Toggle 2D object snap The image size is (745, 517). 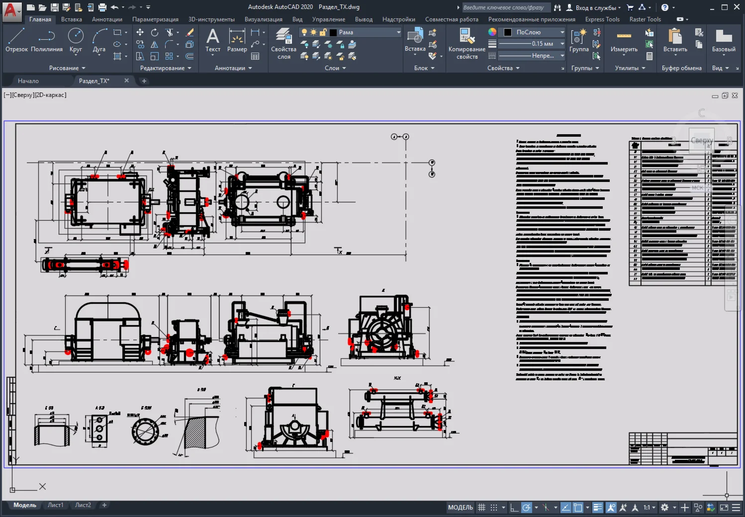point(578,508)
